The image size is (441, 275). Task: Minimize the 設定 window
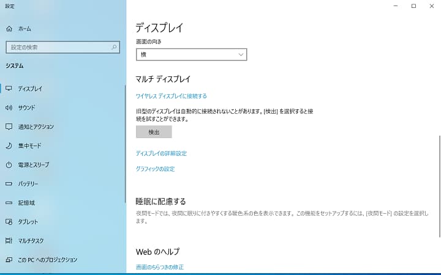click(396, 6)
